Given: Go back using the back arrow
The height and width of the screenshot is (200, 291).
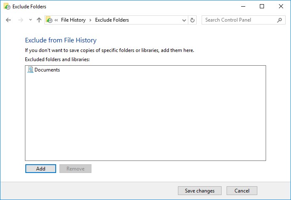Looking at the screenshot, I should 8,20.
